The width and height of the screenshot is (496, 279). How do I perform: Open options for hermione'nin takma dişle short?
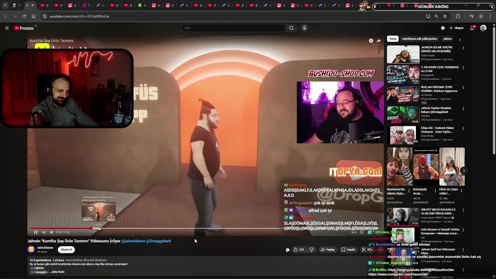coord(409,191)
